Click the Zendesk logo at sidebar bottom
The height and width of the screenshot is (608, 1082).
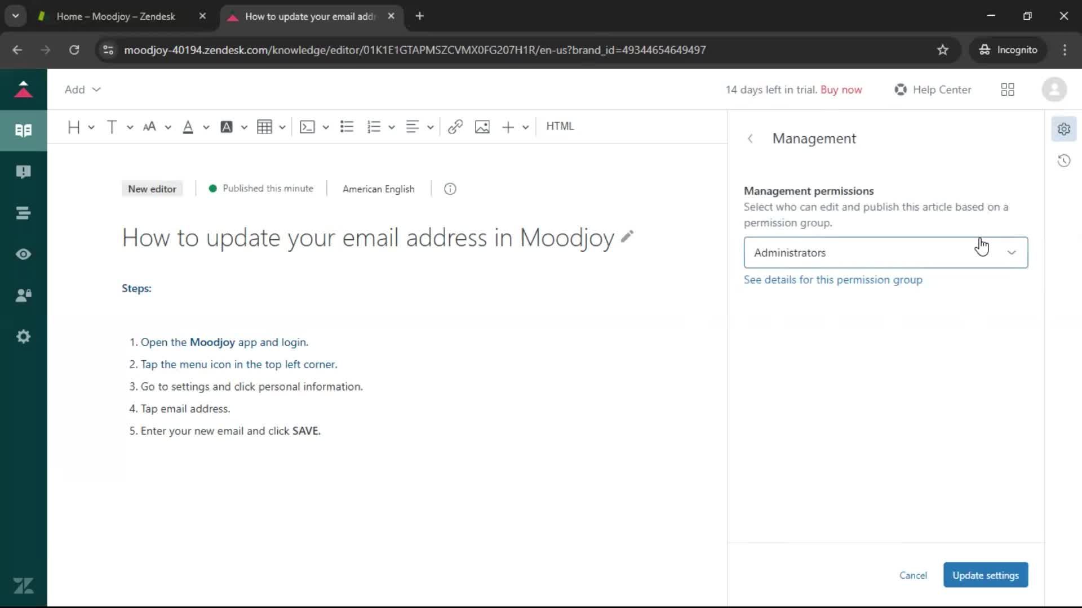[23, 586]
